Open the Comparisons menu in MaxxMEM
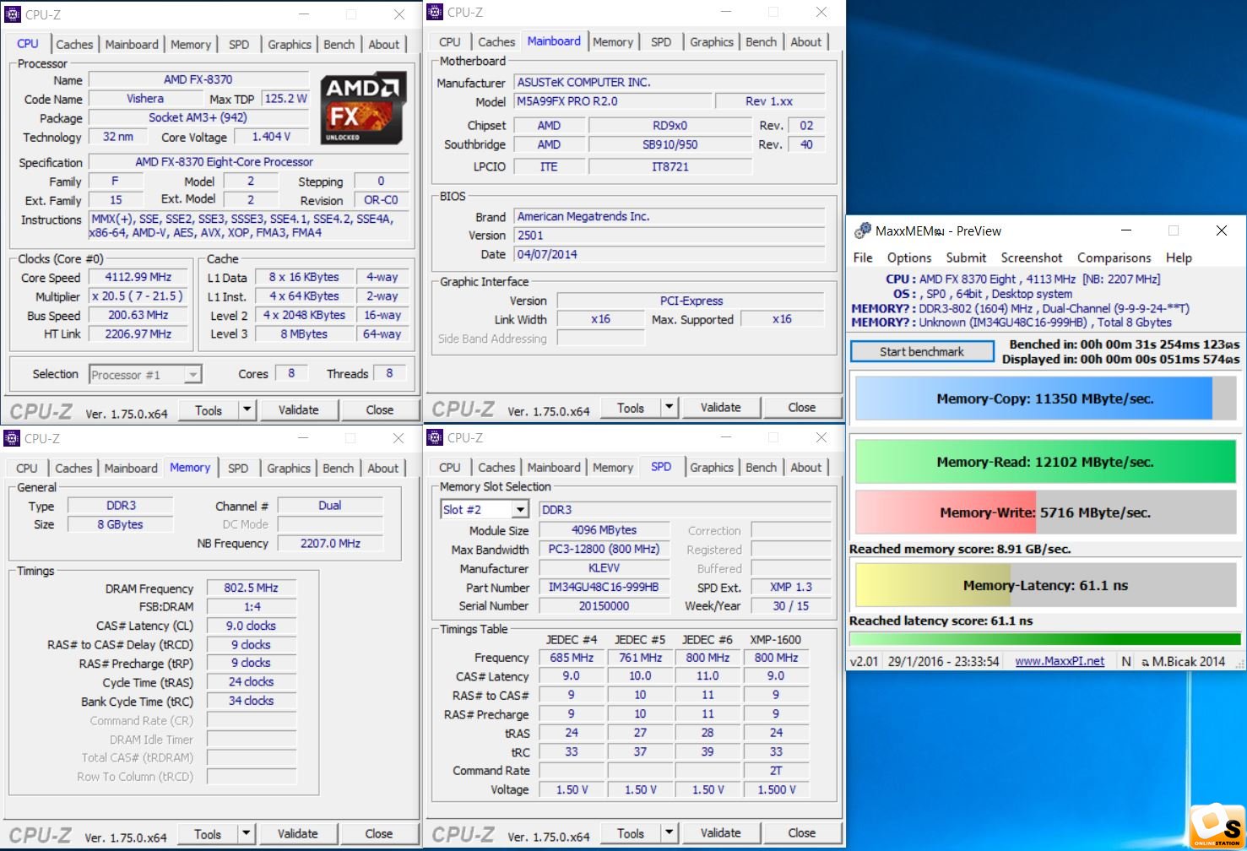The height and width of the screenshot is (851, 1247). (x=1114, y=257)
